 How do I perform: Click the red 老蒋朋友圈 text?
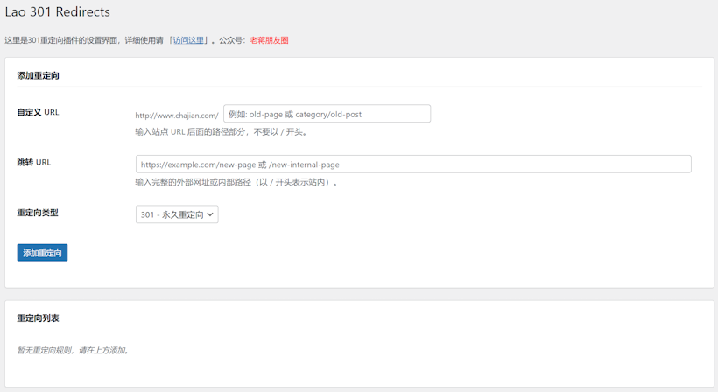[x=270, y=40]
